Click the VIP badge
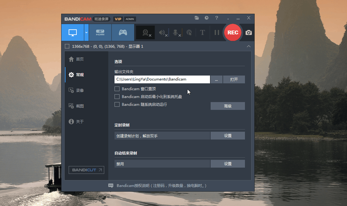347x206 pixels. pos(118,19)
